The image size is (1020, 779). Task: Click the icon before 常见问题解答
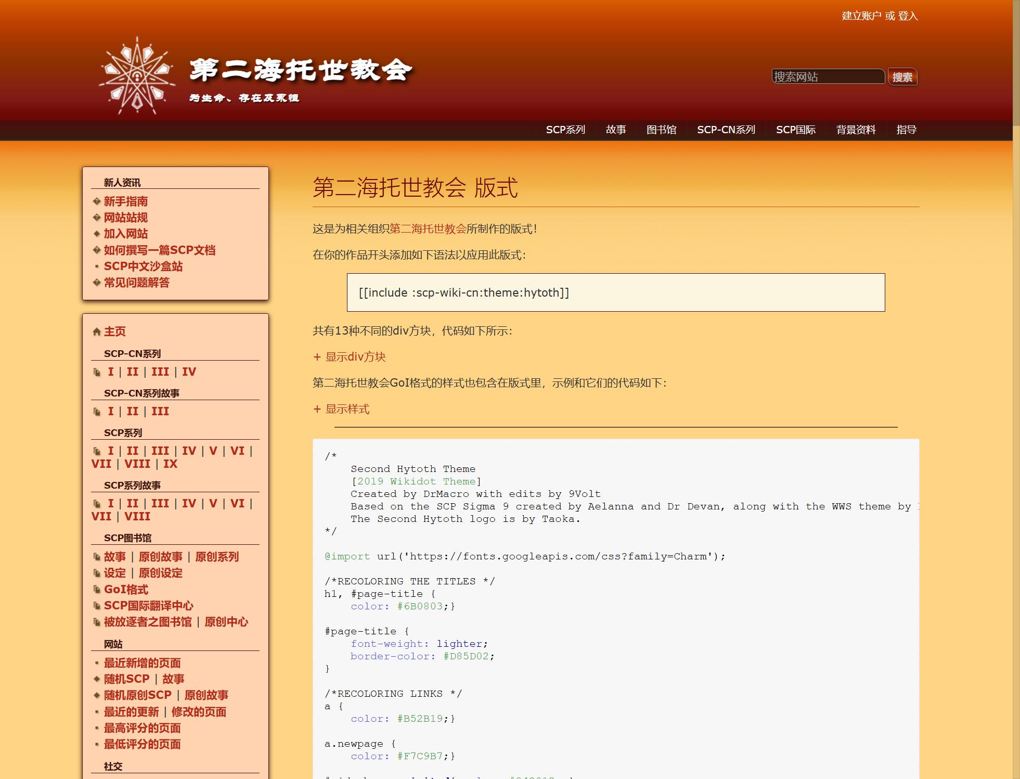pos(97,283)
